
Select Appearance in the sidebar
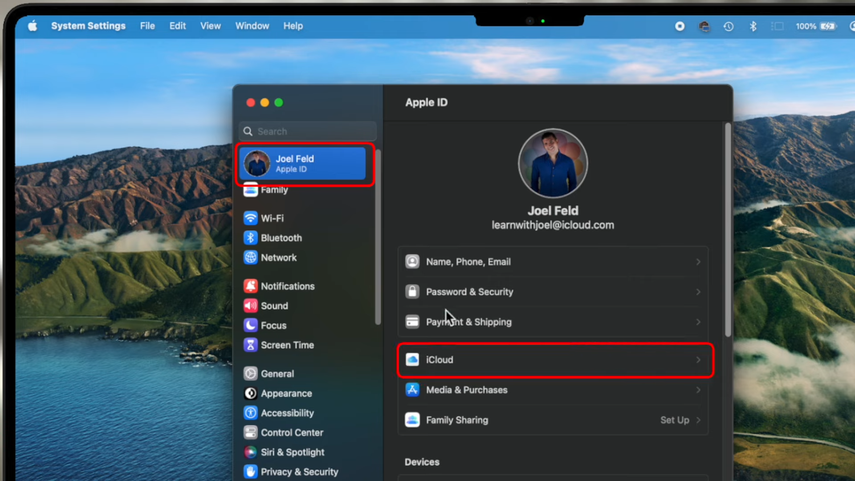click(287, 393)
